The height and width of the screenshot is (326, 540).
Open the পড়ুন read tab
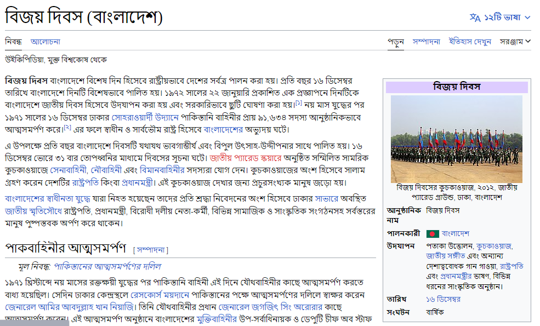(396, 41)
